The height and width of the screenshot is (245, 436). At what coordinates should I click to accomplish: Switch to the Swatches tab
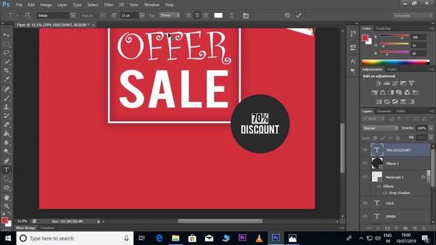[x=383, y=29]
